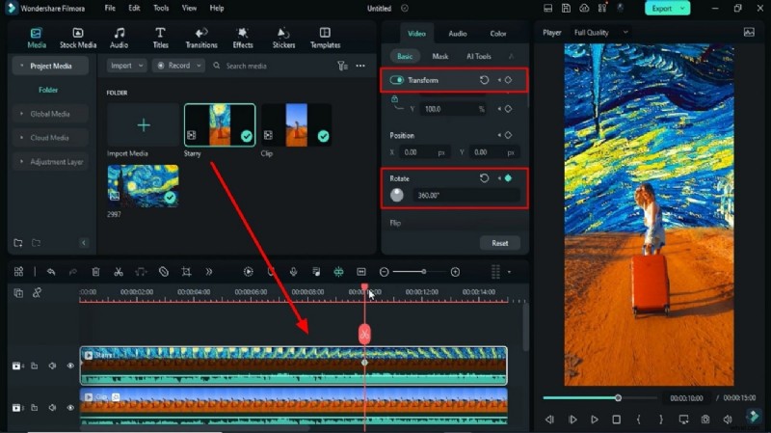Image resolution: width=771 pixels, height=433 pixels.
Task: Select the crop tool in timeline toolbar
Action: [186, 272]
